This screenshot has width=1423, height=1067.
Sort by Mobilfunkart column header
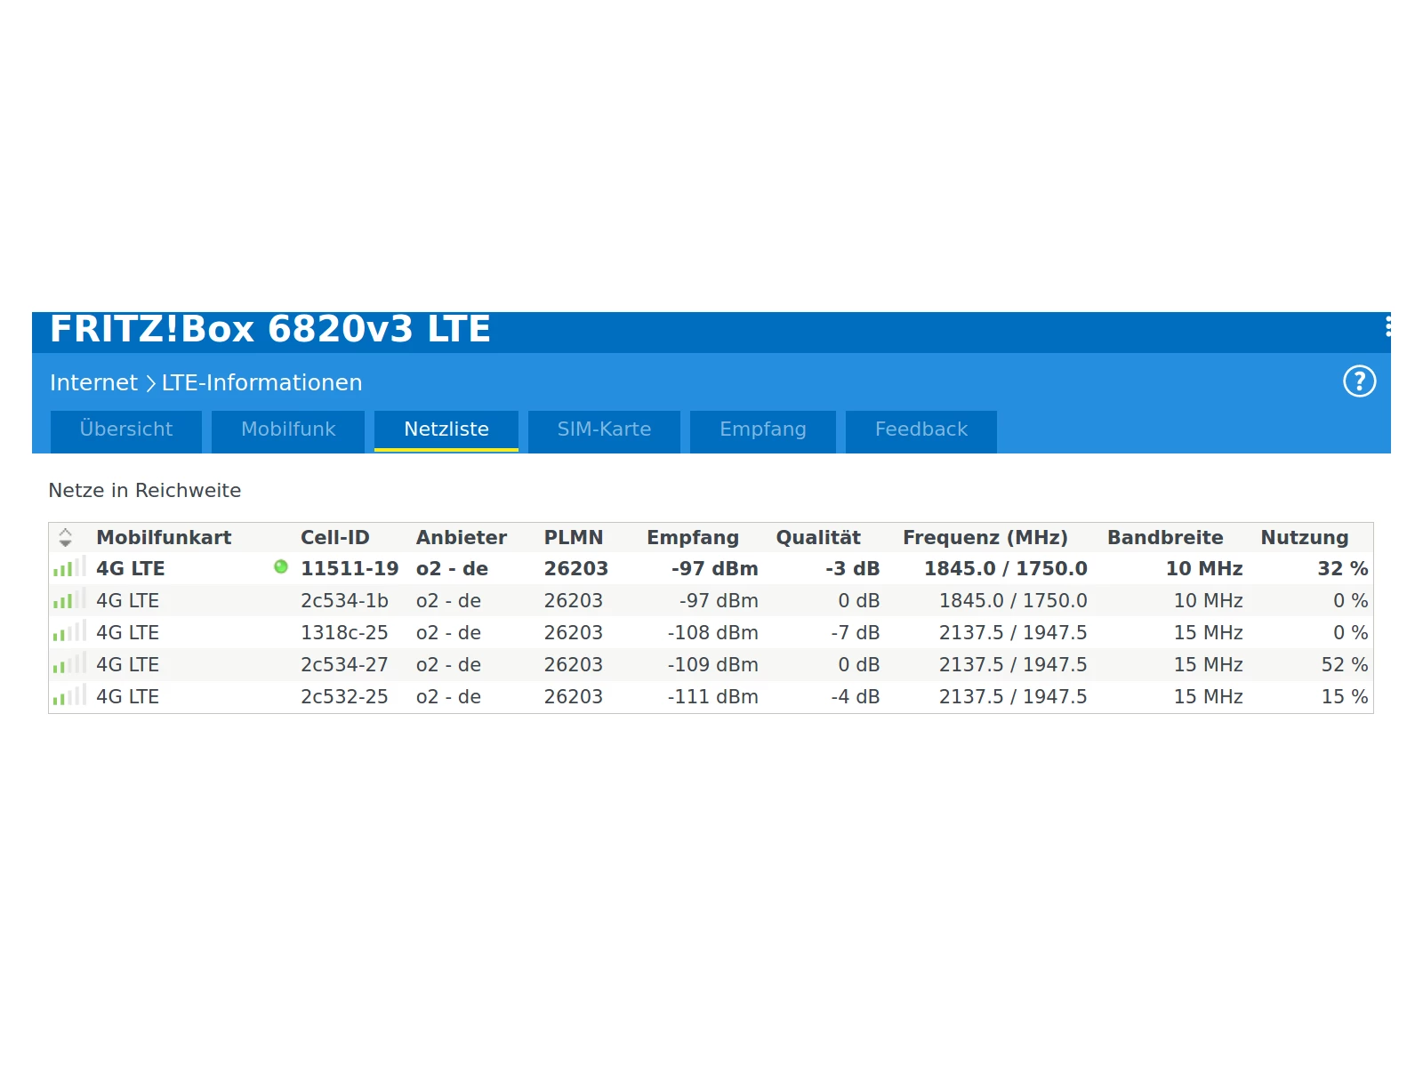pyautogui.click(x=164, y=537)
